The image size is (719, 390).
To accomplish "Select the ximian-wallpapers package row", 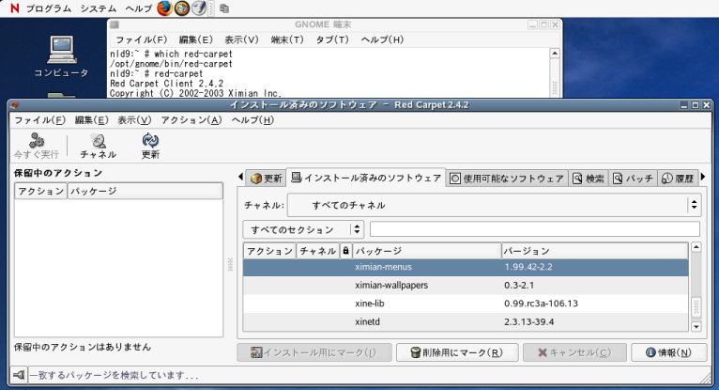I will (466, 286).
